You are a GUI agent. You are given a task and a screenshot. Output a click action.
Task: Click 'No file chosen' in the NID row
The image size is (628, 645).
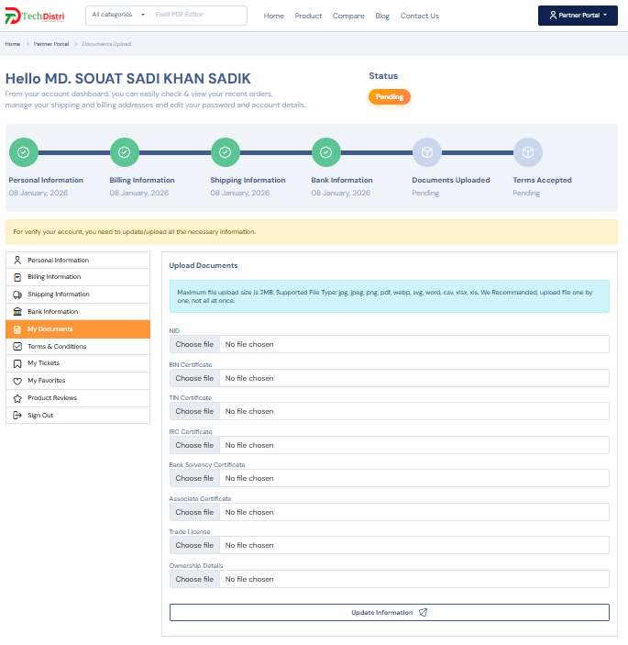click(x=249, y=344)
